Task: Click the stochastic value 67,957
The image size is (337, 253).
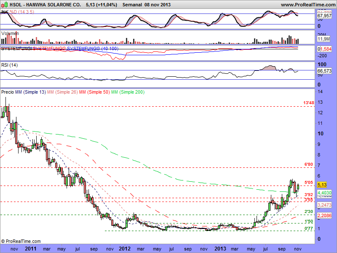Action: point(324,16)
